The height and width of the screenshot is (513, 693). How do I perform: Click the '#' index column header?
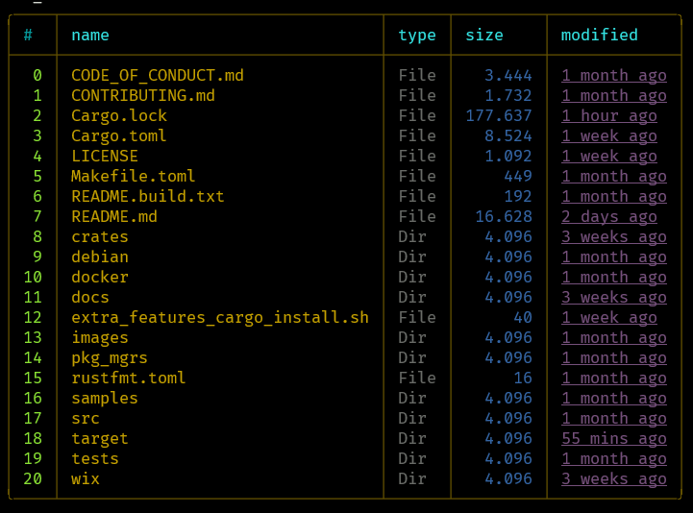coord(28,35)
